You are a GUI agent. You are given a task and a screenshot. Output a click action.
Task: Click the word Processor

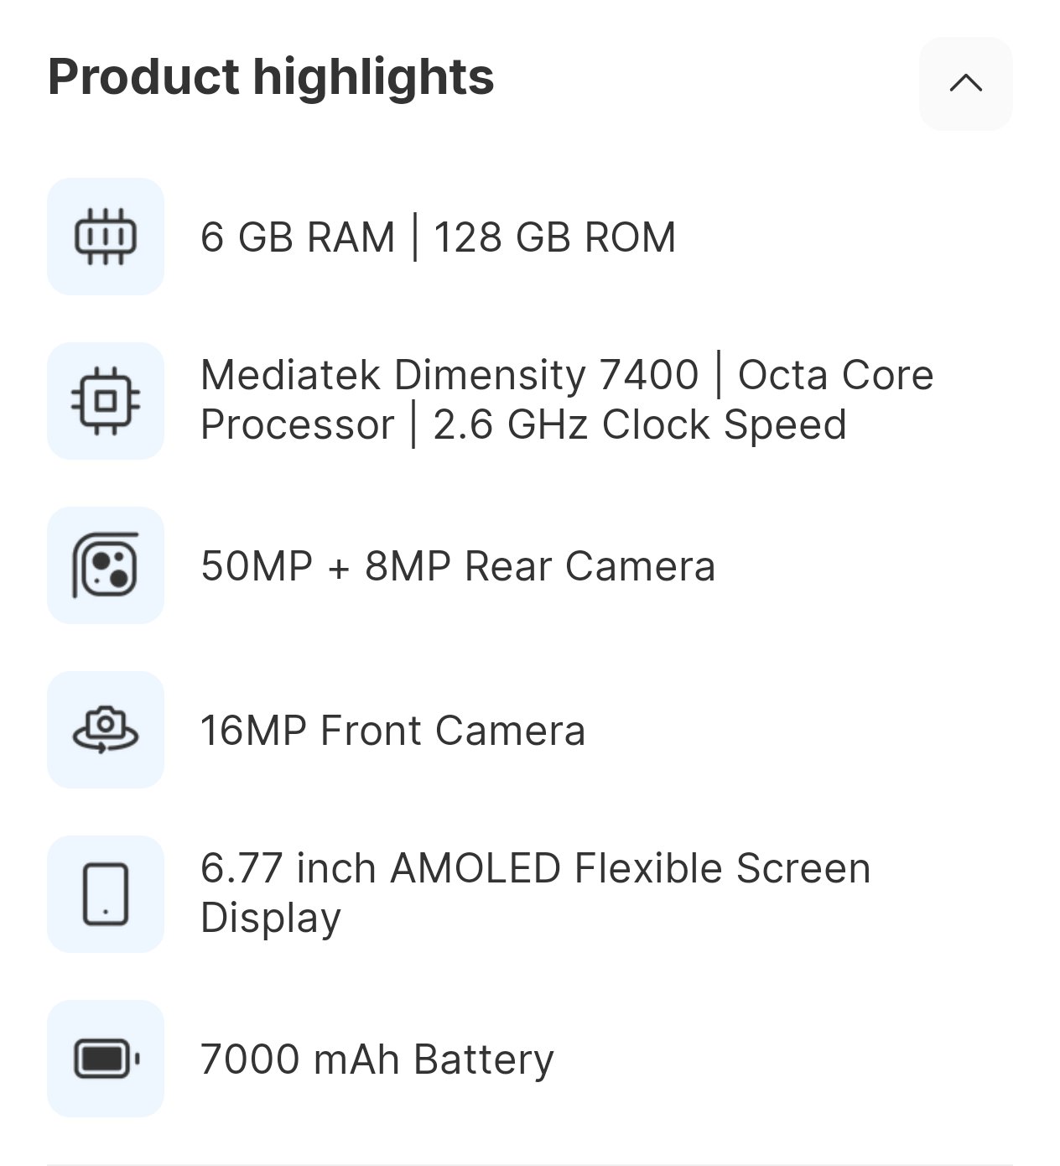coord(297,424)
